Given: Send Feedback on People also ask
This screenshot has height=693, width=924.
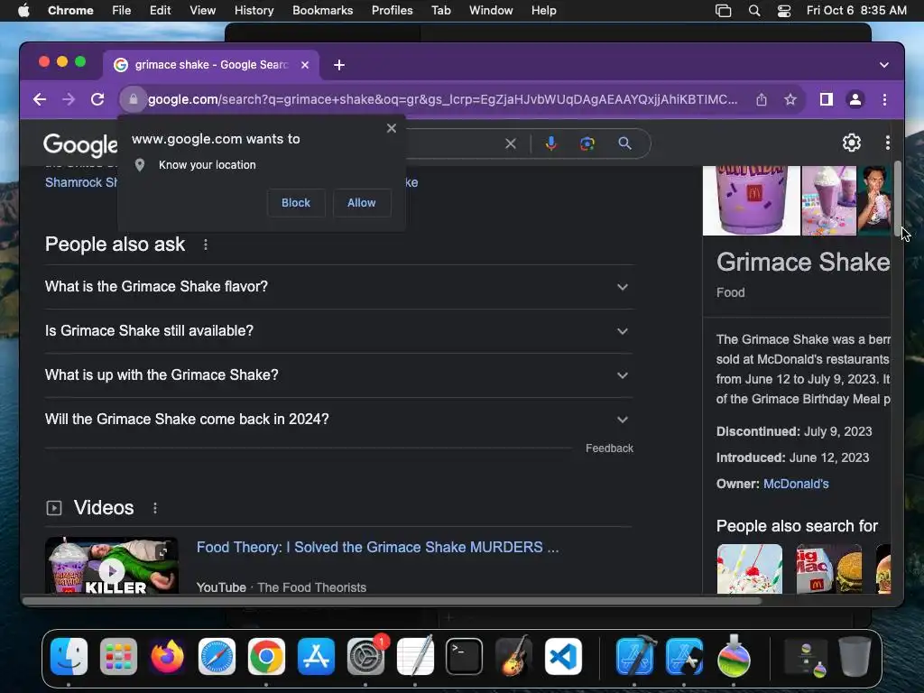Looking at the screenshot, I should [x=609, y=448].
